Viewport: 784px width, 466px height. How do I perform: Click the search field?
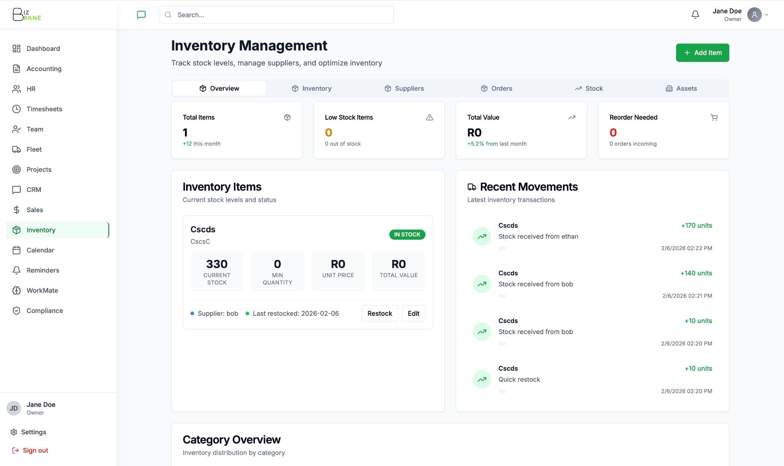[x=276, y=15]
